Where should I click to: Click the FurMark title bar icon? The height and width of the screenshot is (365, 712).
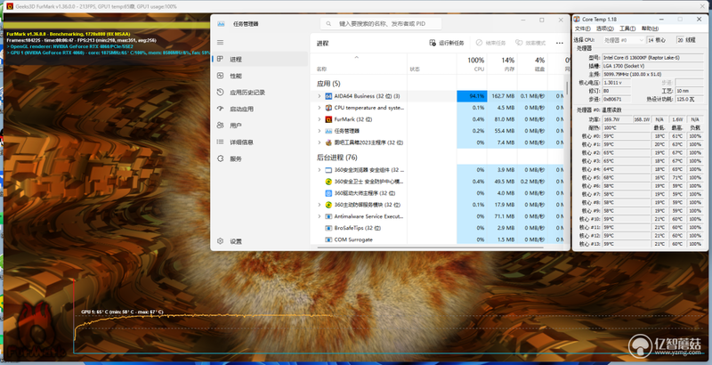(10, 6)
